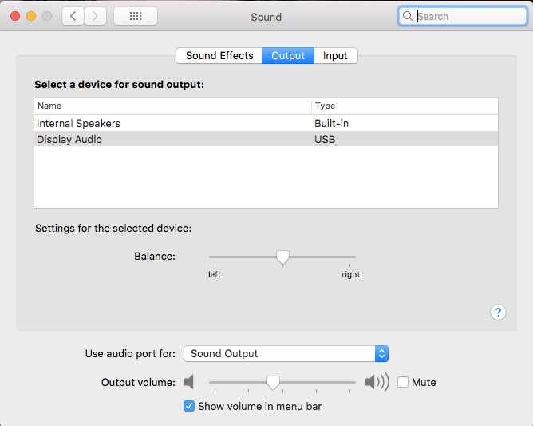This screenshot has height=426, width=533.
Task: Close the Sound window with the red button
Action: pos(15,16)
